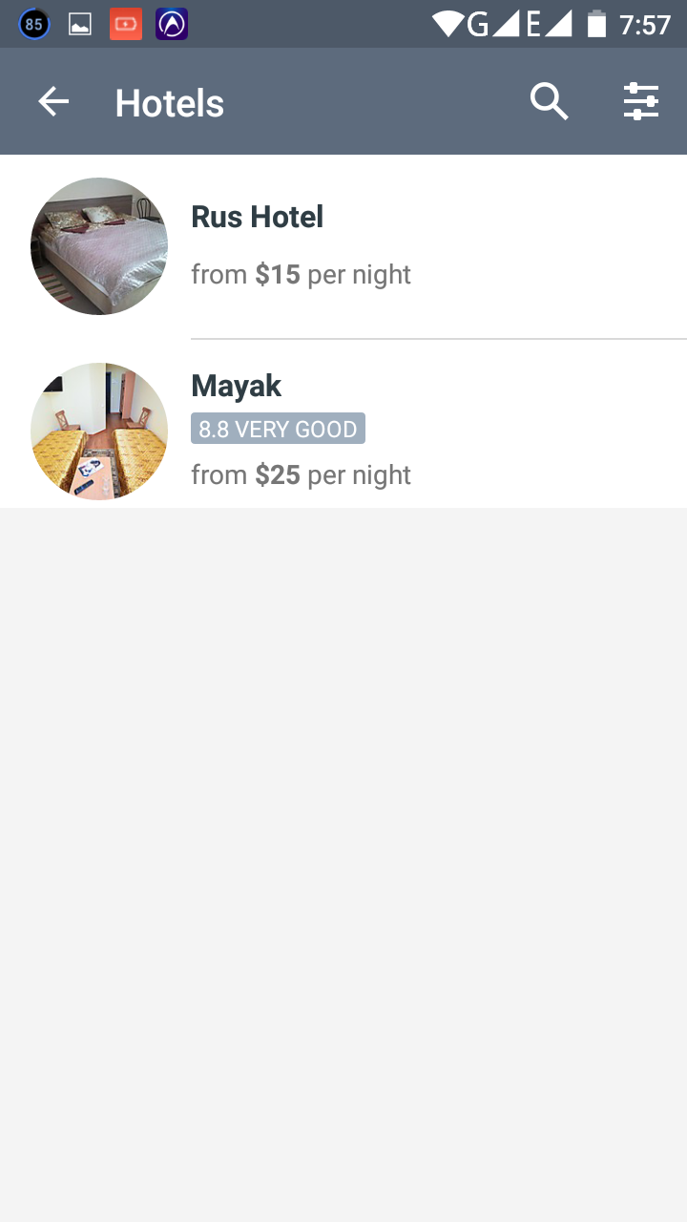Screen dimensions: 687x1222
Task: Tap the 85 circle notification icon
Action: point(34,24)
